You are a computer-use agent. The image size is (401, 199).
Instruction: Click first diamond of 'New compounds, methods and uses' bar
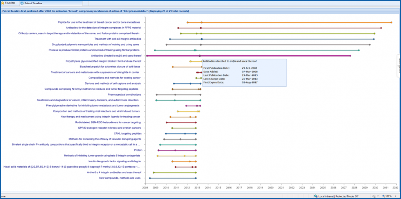(x=150, y=178)
